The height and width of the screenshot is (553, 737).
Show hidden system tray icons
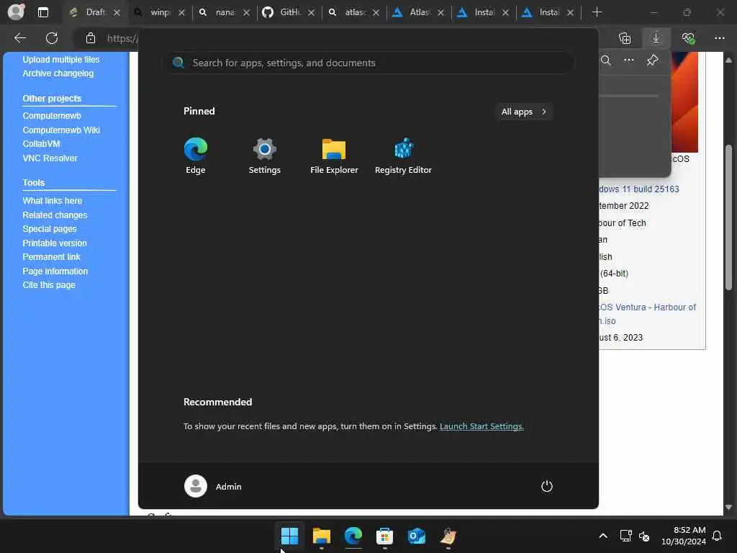coord(602,536)
